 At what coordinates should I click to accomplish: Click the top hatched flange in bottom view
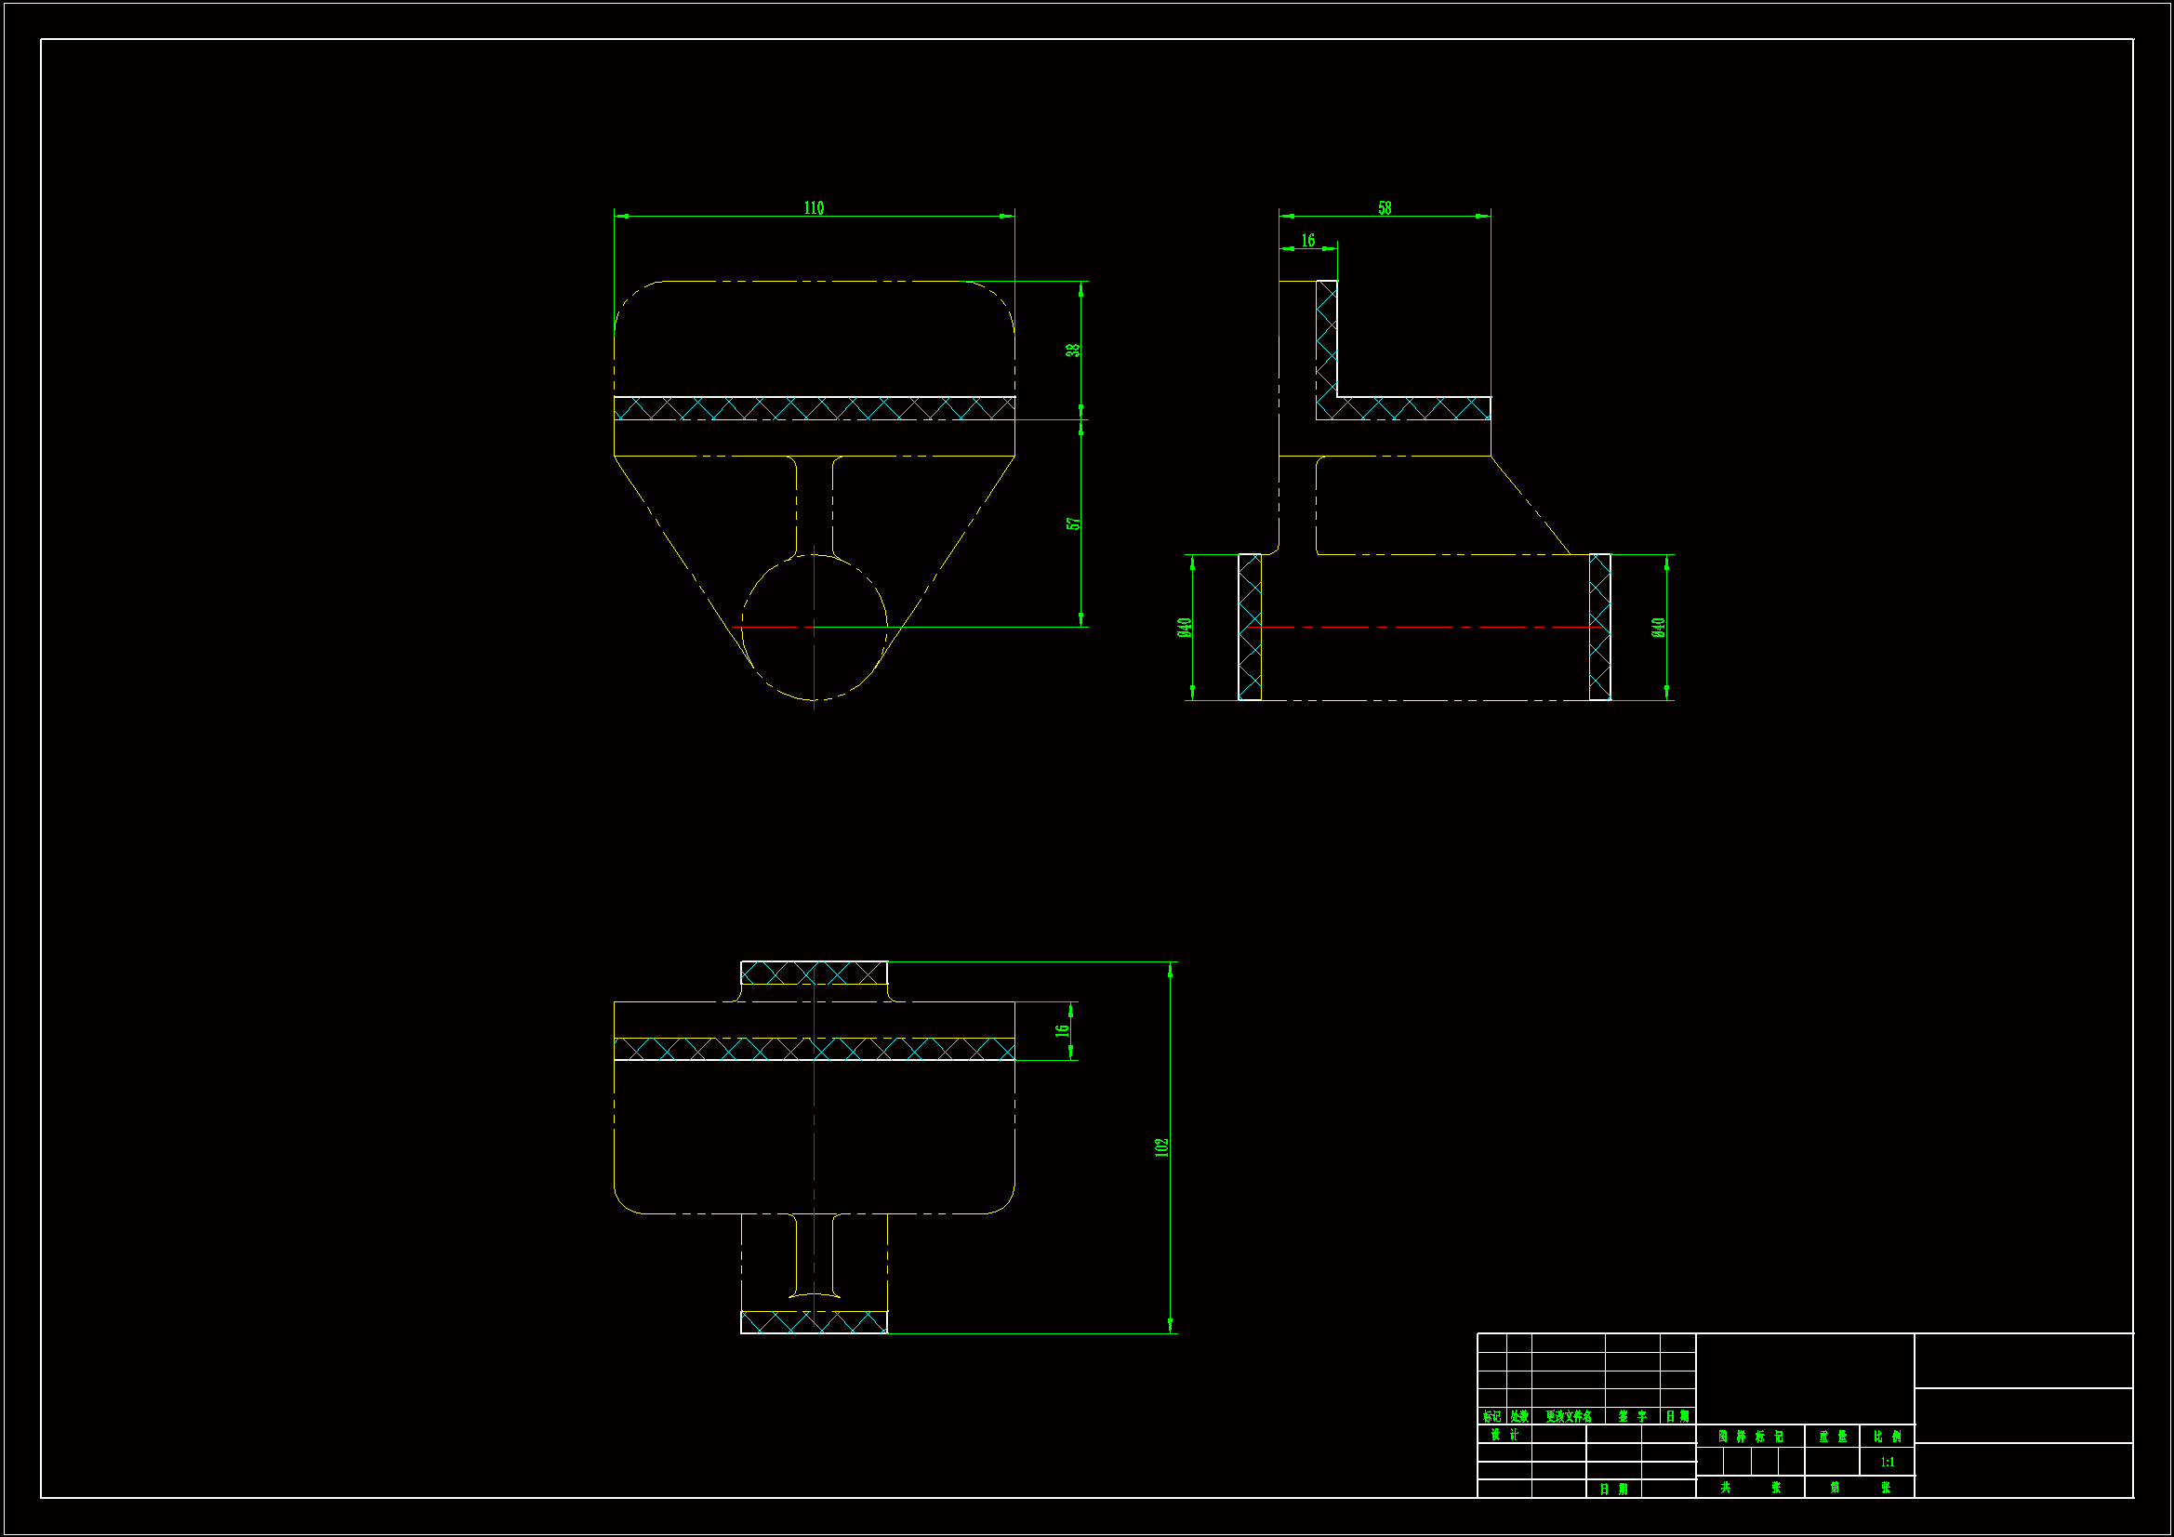pos(815,973)
